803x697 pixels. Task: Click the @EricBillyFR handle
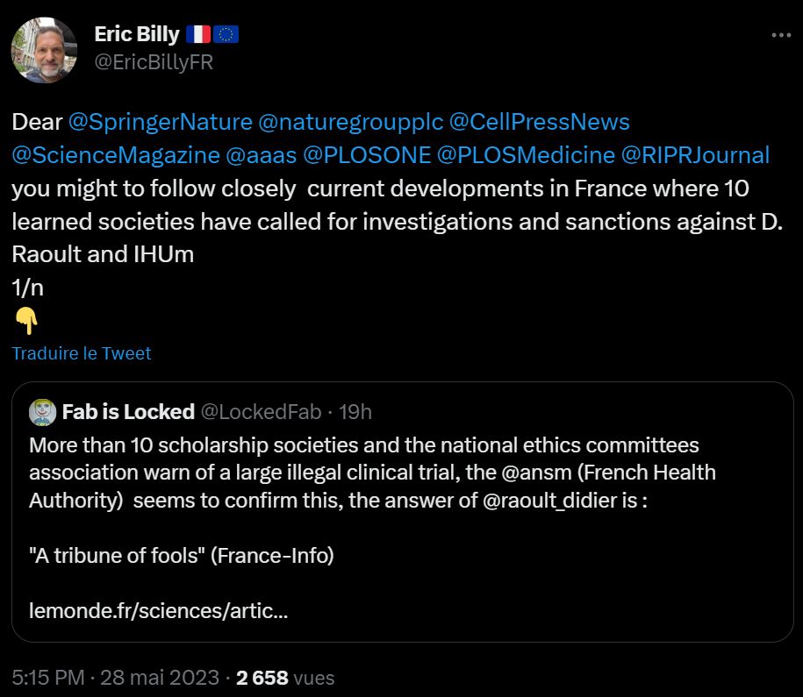pyautogui.click(x=154, y=62)
